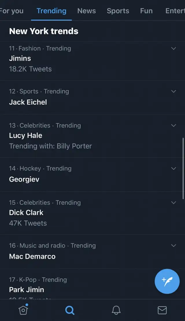
Task: Tap the Search magnifier icon
Action: click(x=70, y=310)
